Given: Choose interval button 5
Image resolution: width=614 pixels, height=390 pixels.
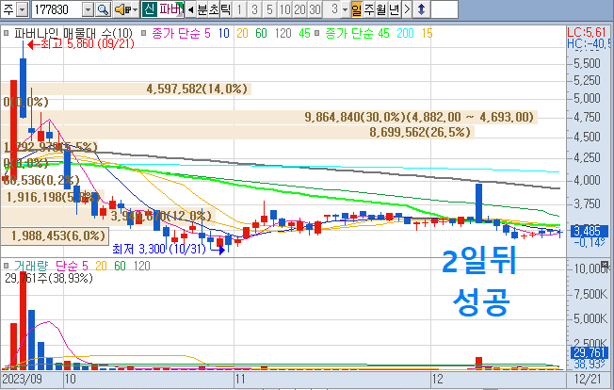Looking at the screenshot, I should [x=269, y=9].
